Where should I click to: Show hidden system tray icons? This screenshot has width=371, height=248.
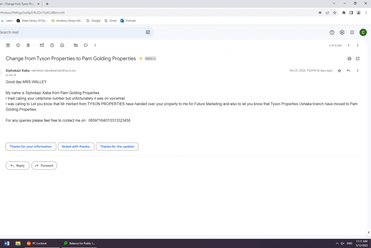[x=337, y=243]
